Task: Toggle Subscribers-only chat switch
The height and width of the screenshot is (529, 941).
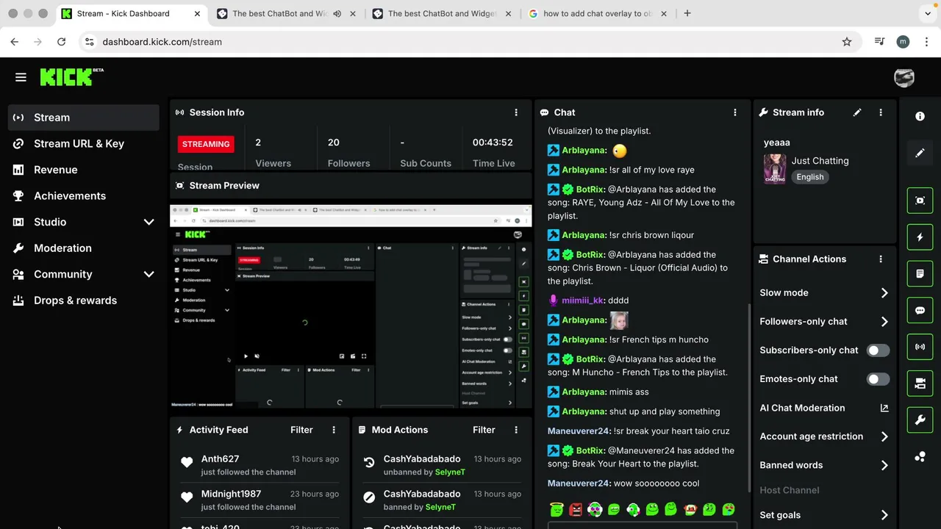Action: pyautogui.click(x=878, y=350)
